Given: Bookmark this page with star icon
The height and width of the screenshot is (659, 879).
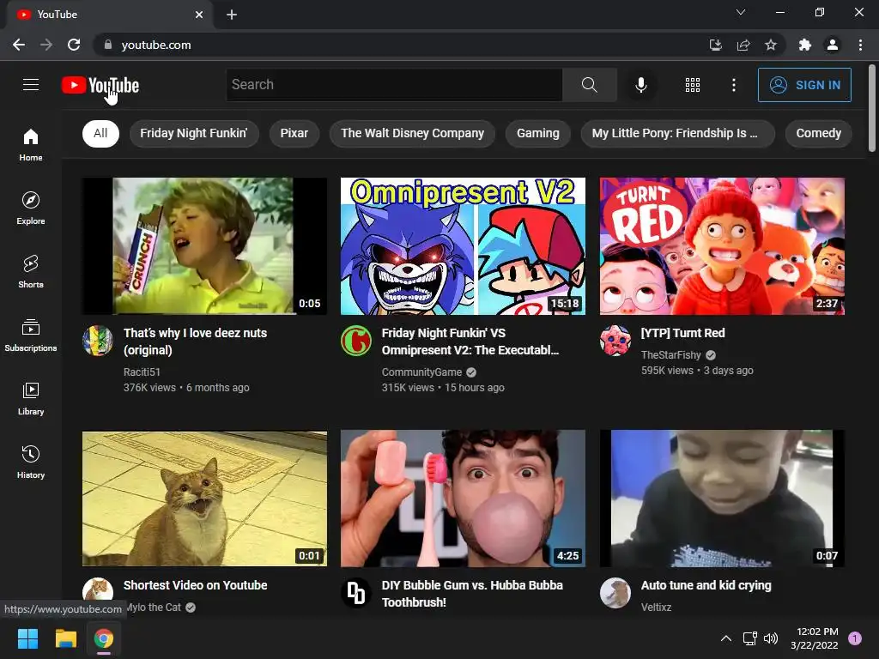Looking at the screenshot, I should click(x=771, y=45).
